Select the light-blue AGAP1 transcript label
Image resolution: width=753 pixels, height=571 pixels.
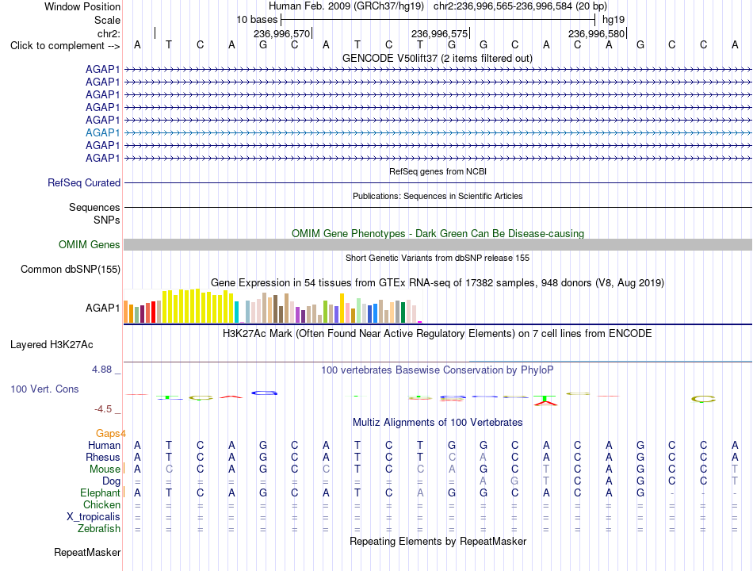pos(102,132)
